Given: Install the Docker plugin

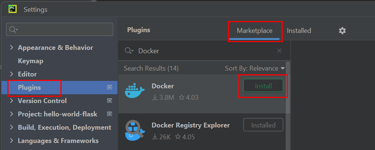Looking at the screenshot, I should click(x=263, y=86).
